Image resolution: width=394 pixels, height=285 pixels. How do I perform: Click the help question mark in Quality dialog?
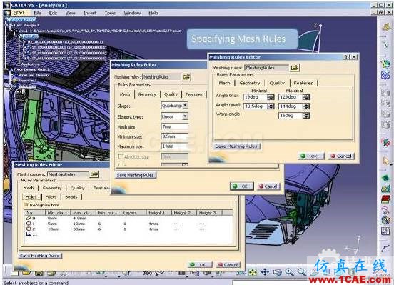pos(346,57)
